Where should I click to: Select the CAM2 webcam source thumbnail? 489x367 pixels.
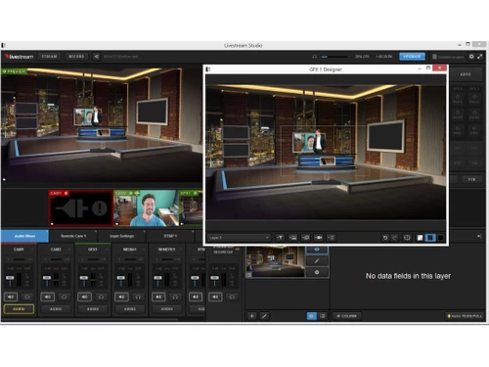(146, 208)
